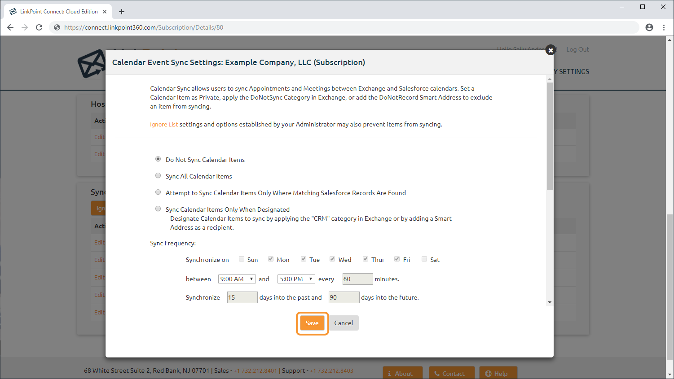Click the 15 days into past field

pos(242,297)
